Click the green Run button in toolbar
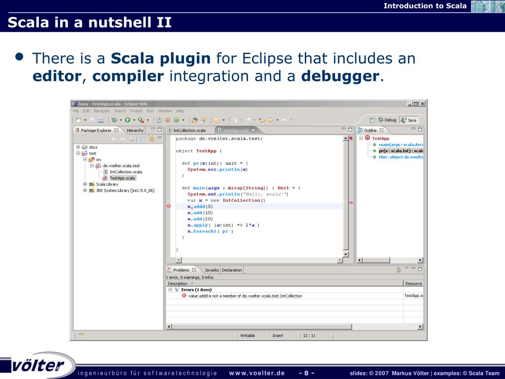Viewport: 505px width, 379px height. tap(127, 120)
